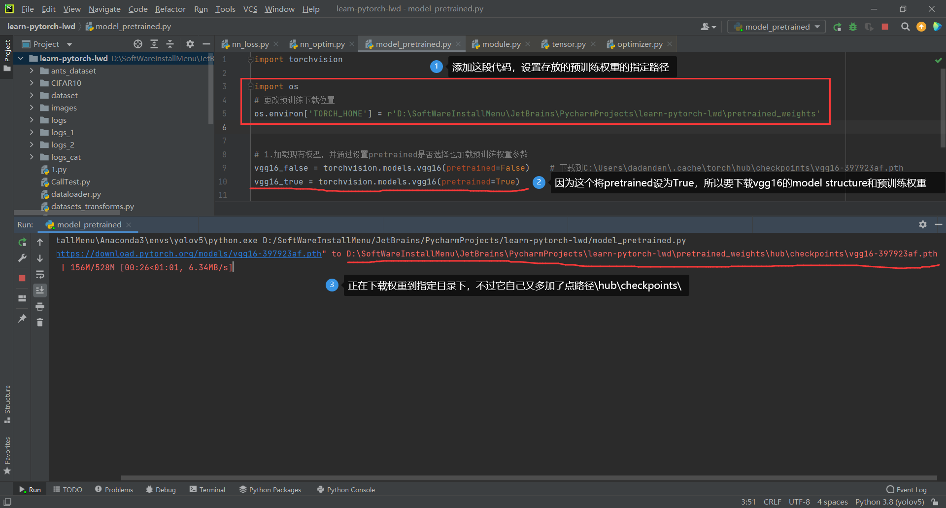Click the Run model_pretrained toolbar icon
This screenshot has height=508, width=946.
tap(837, 27)
